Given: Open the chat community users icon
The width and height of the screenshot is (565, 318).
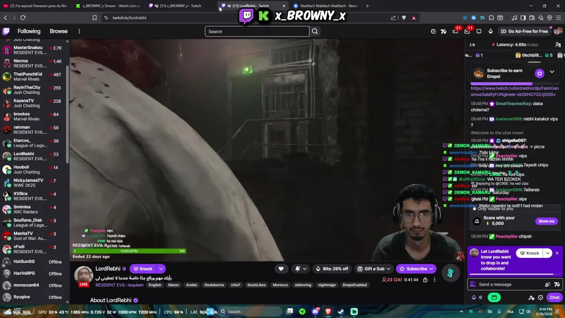Looking at the screenshot, I should tap(558, 45).
